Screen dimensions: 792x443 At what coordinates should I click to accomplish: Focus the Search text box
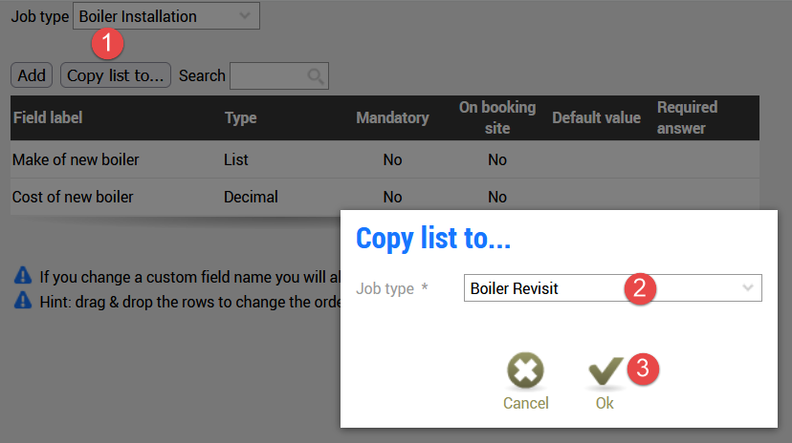(268, 75)
